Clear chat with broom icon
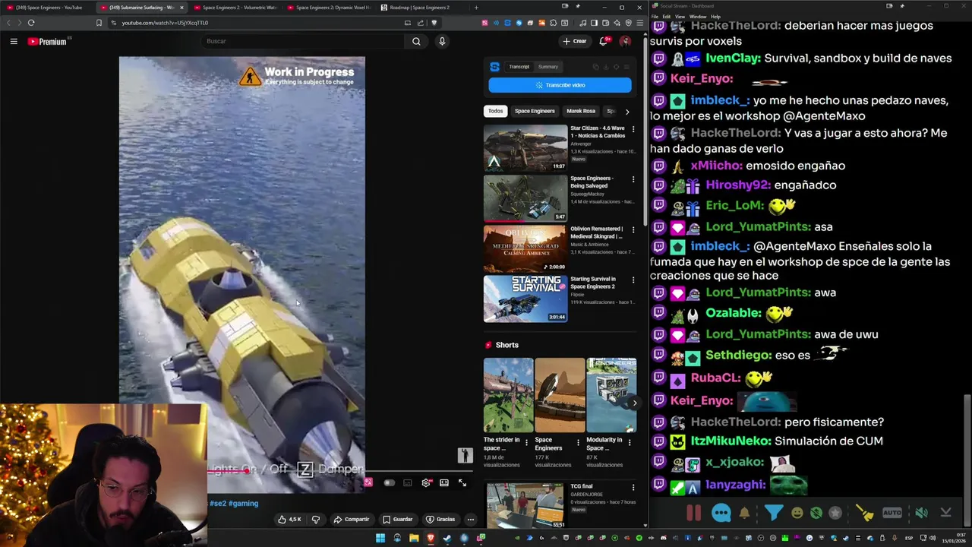The width and height of the screenshot is (972, 547). tap(865, 513)
